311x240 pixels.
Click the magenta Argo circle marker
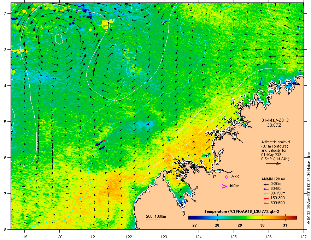click(227, 177)
